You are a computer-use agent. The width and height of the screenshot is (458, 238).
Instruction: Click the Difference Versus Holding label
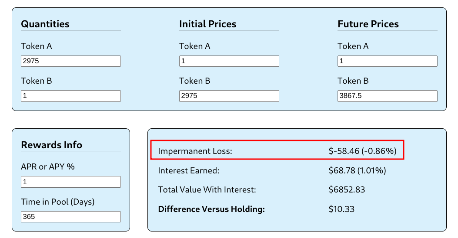[211, 209]
